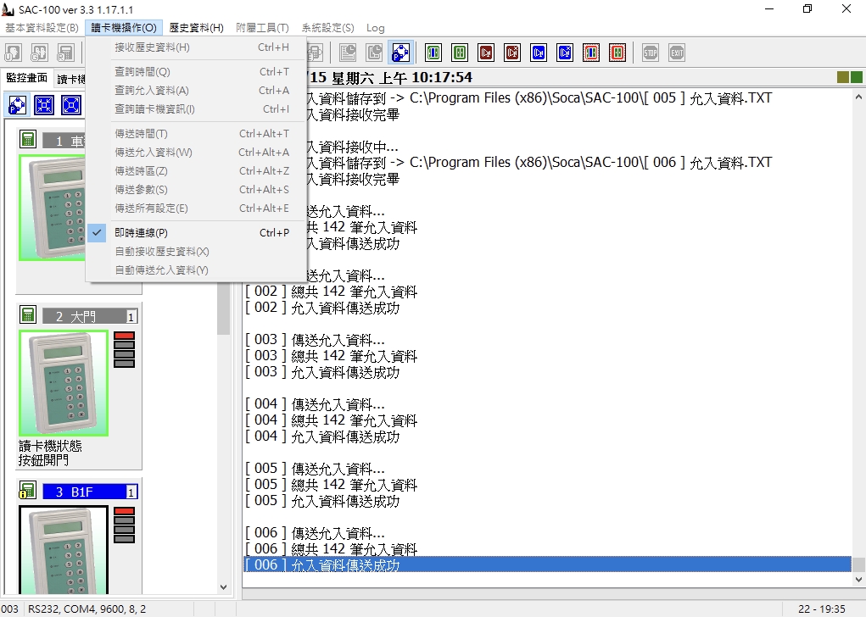Click the log scroll down arrow
Viewport: 866px width, 617px height.
[858, 579]
